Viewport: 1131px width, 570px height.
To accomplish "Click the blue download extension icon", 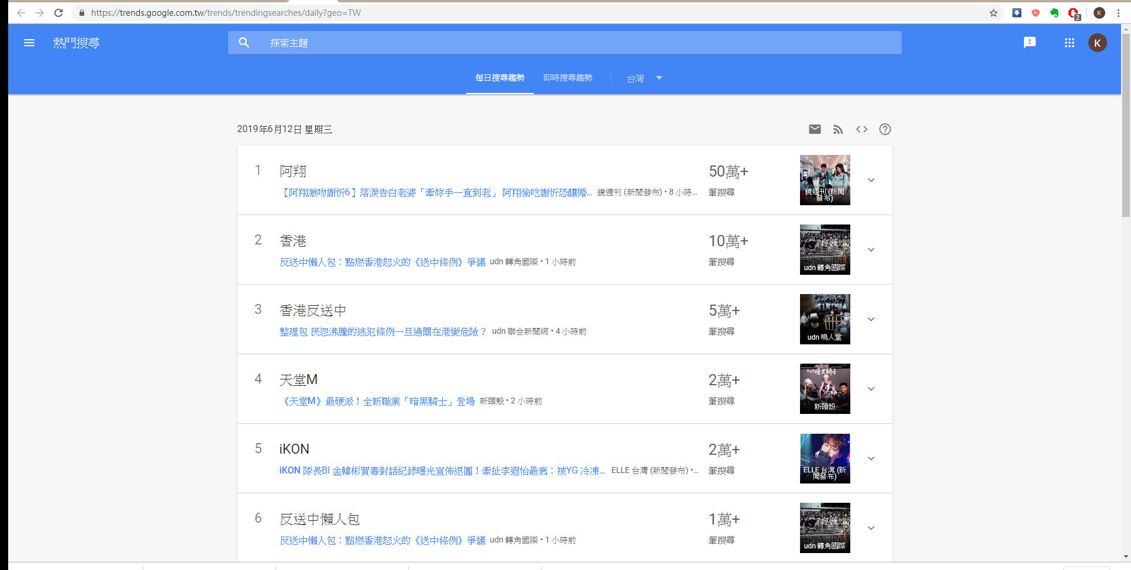I will (x=1017, y=12).
